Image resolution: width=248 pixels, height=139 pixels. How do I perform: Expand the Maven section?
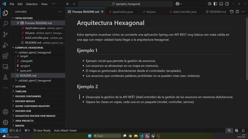[13, 125]
